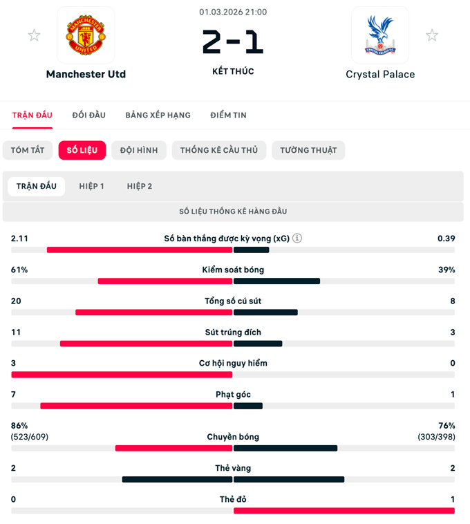Image resolution: width=470 pixels, height=524 pixels.
Task: View the TƯỜNG THUẬT commentary
Action: tap(308, 151)
